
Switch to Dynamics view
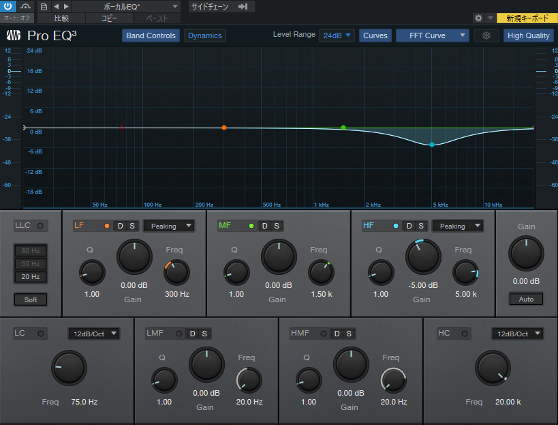click(x=204, y=35)
